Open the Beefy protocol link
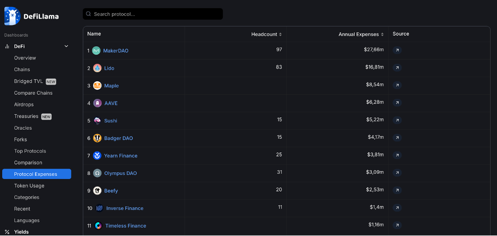The width and height of the screenshot is (497, 236). [111, 191]
